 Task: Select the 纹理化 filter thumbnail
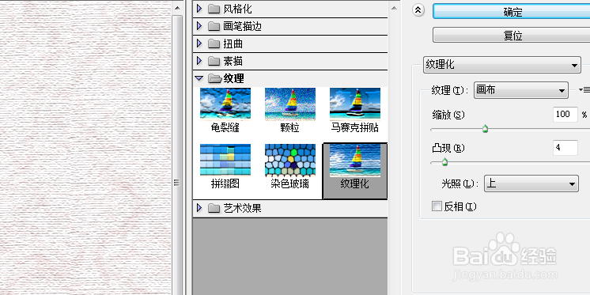[x=355, y=171]
